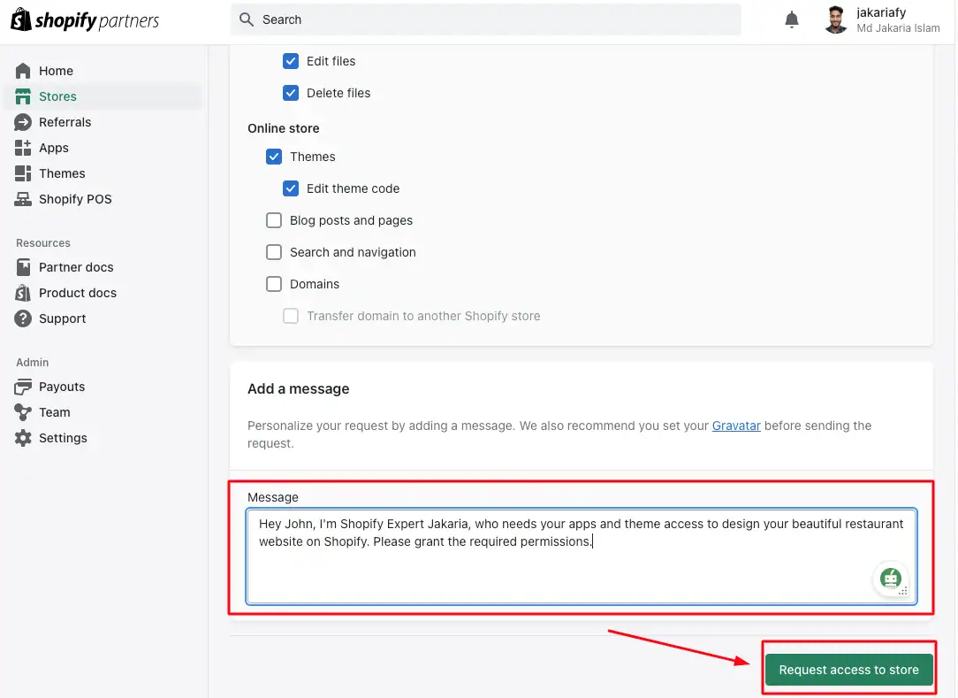Uncheck the Edit theme code checkbox

coord(291,188)
